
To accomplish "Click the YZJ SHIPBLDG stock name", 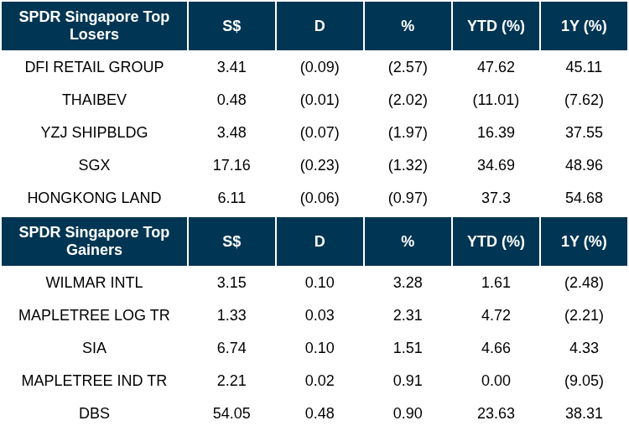I will pos(94,132).
